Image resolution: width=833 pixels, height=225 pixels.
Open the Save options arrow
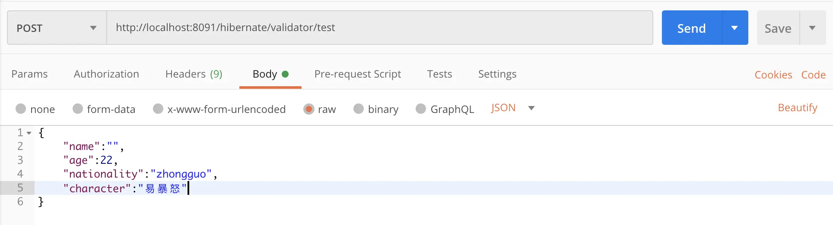[x=812, y=28]
